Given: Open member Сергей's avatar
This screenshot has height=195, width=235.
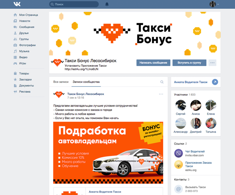Looking at the screenshot, I should pos(181,105).
